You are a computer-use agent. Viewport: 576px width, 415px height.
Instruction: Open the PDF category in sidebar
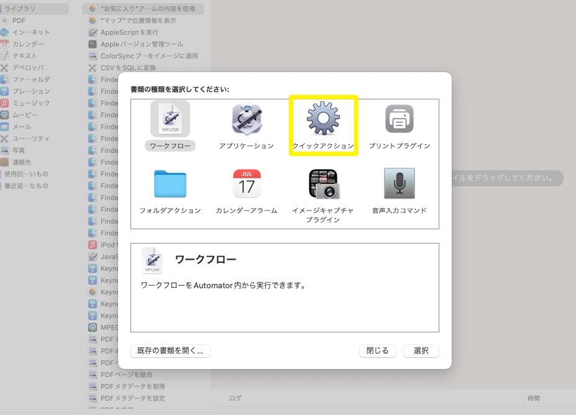pos(19,21)
